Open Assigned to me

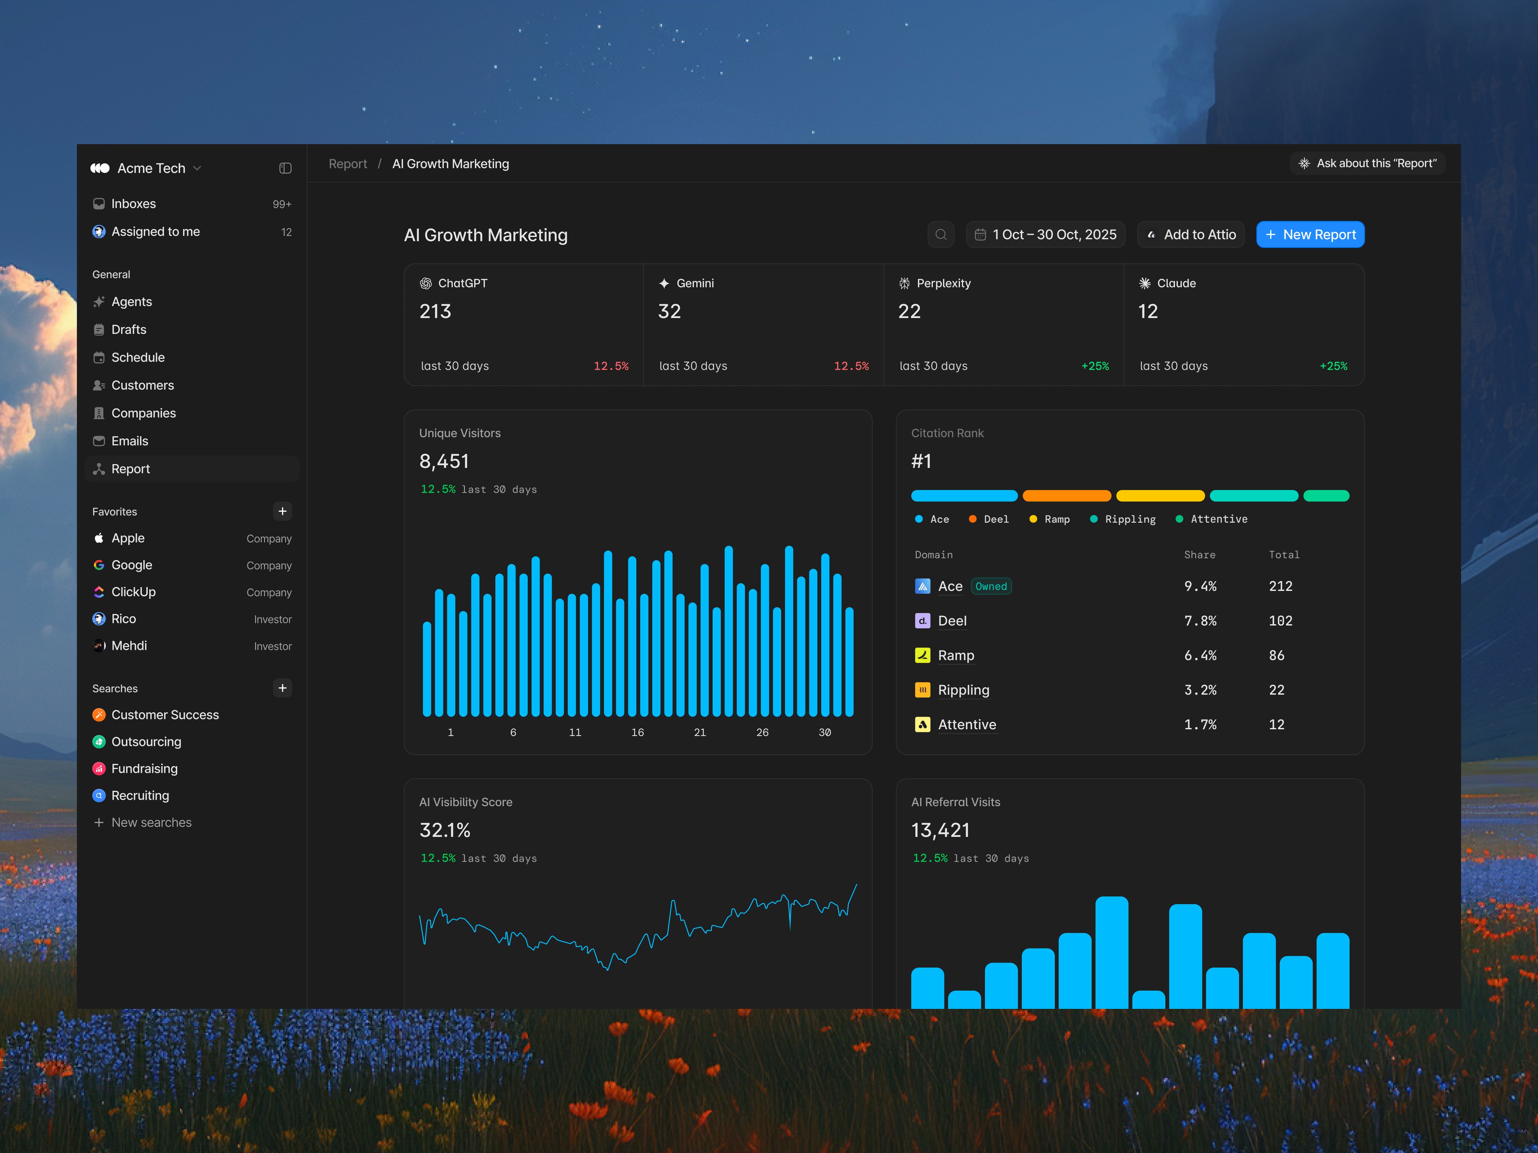pyautogui.click(x=192, y=232)
